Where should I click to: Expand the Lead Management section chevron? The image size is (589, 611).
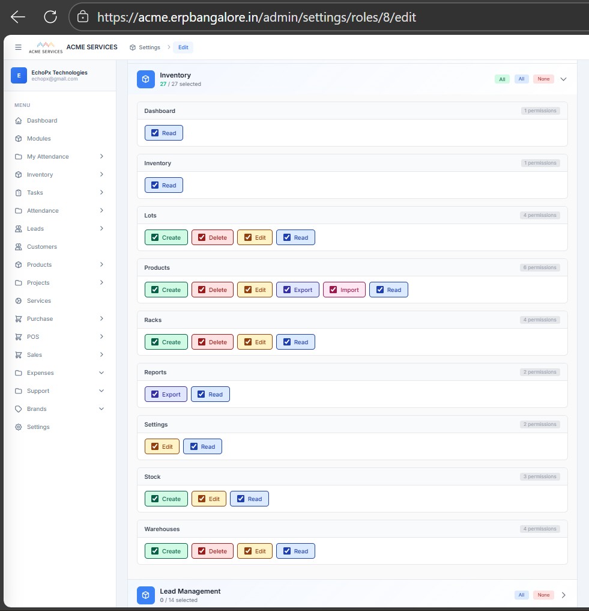(563, 595)
